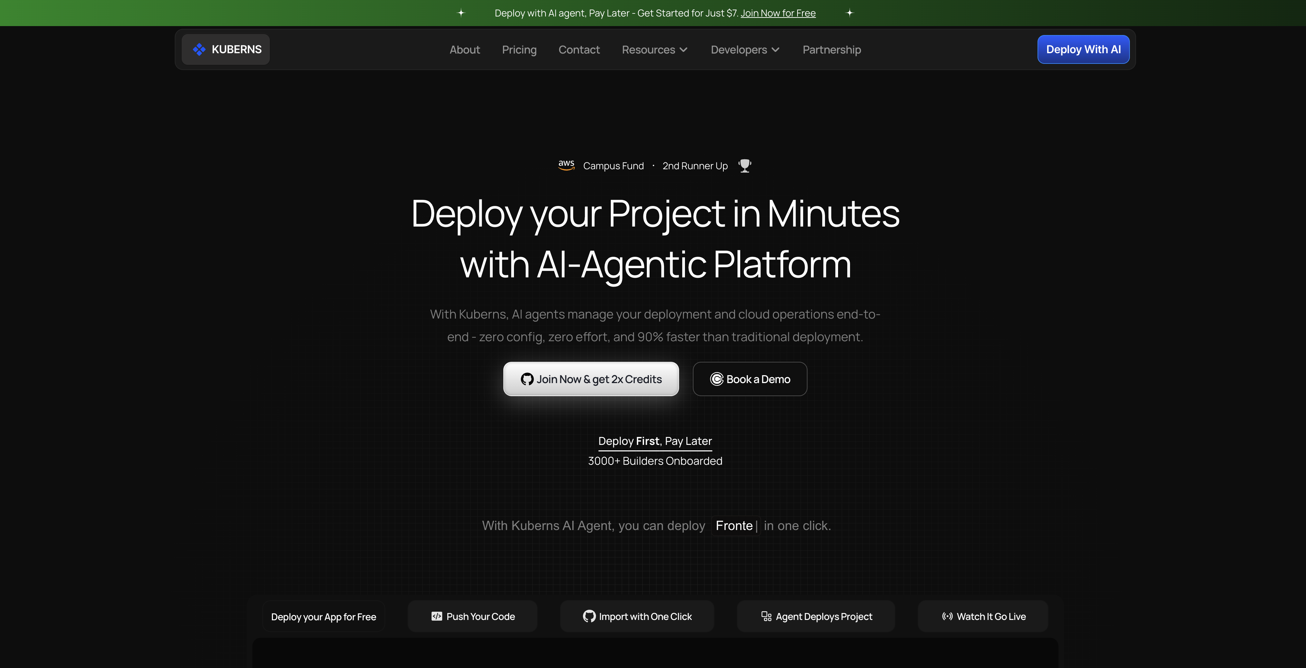
Task: Click the Deploy With AI button
Action: 1084,49
